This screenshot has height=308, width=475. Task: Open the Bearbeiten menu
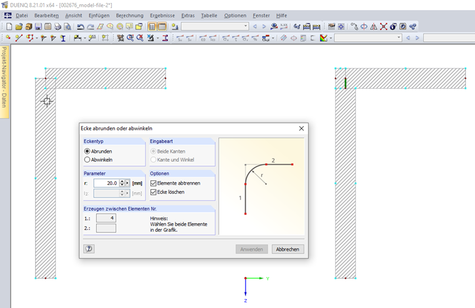coord(46,16)
